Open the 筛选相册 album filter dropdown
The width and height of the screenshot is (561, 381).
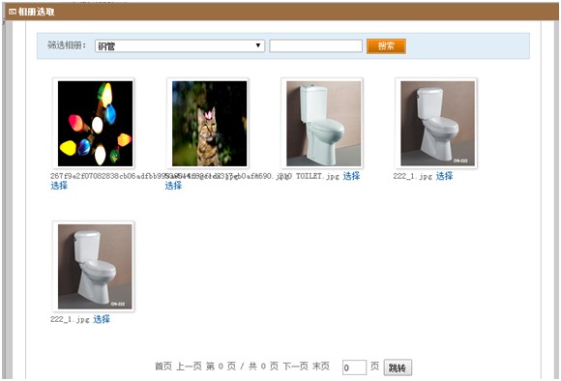pos(180,45)
